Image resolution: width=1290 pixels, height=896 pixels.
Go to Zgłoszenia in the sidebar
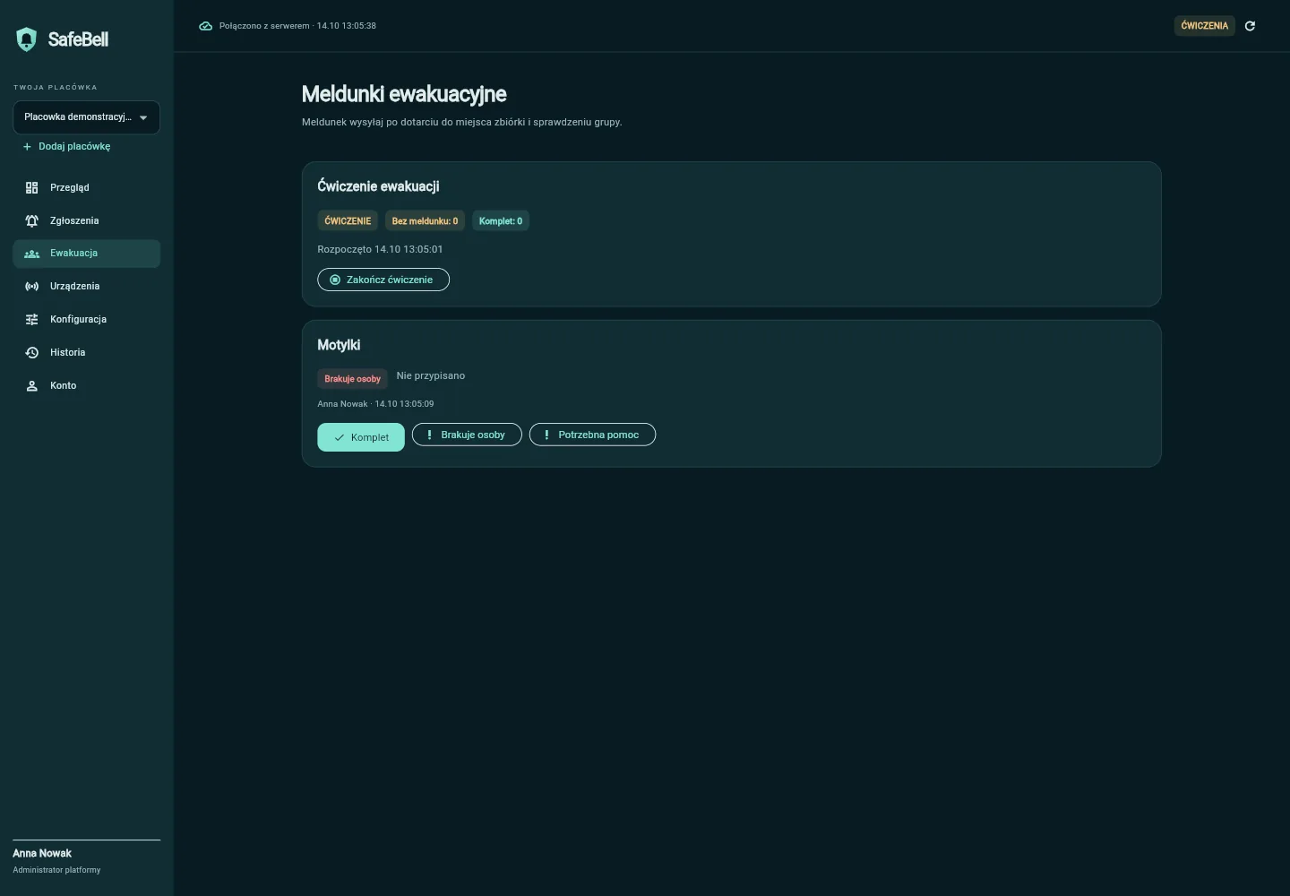[x=86, y=220]
